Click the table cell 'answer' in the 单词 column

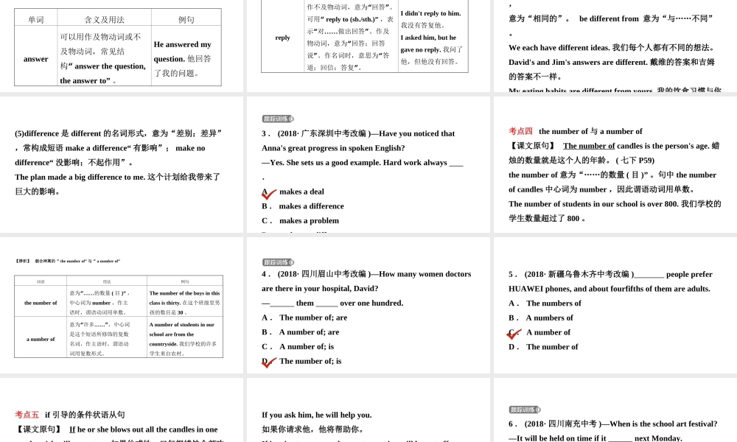click(35, 59)
